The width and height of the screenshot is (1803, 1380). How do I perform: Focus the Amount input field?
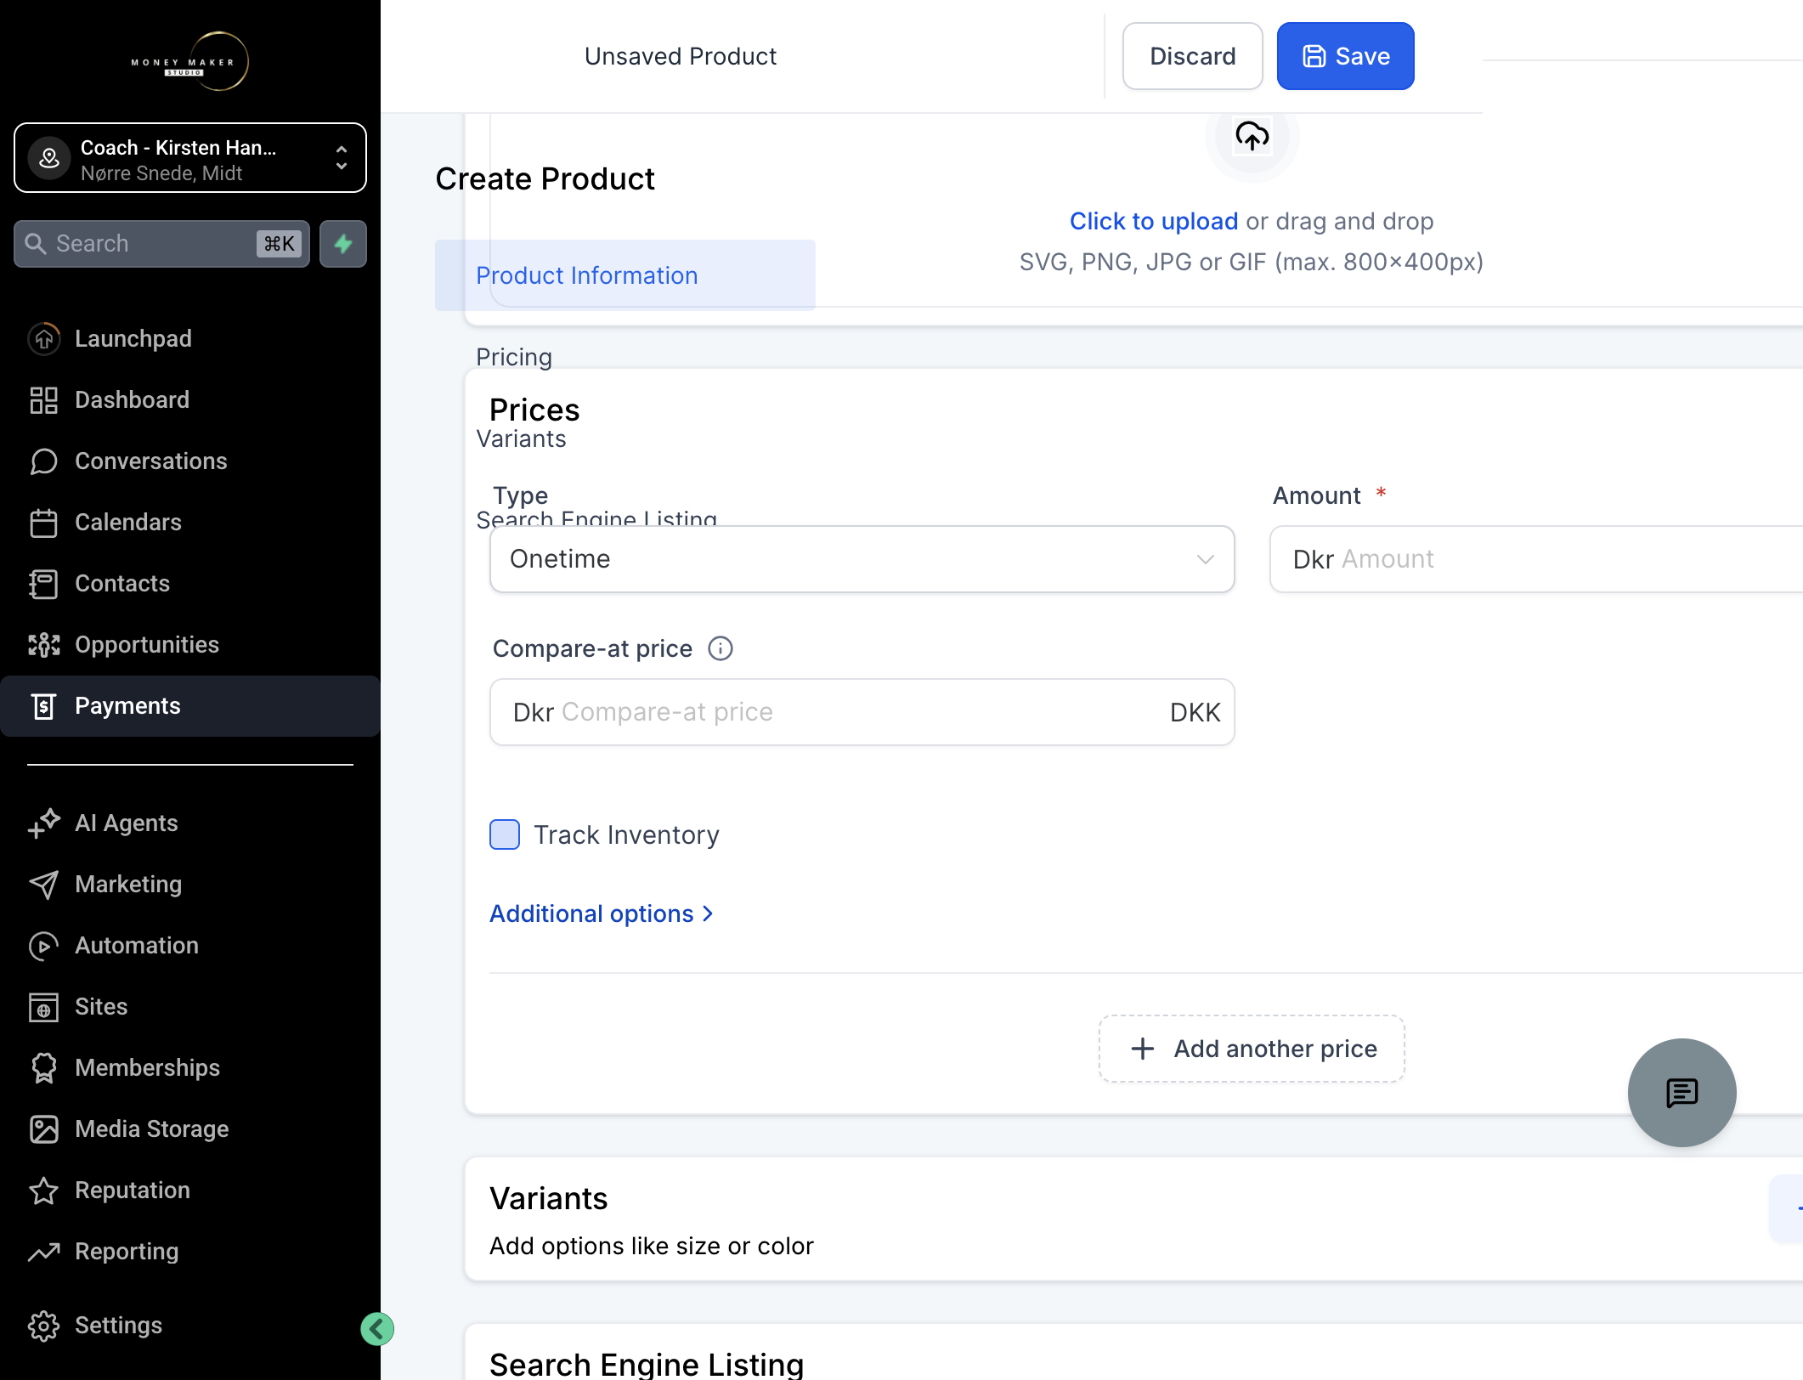1536,559
